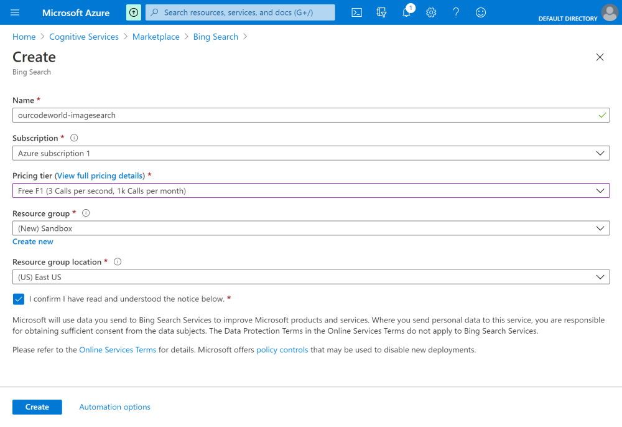Click the upgrade arrow icon beside search
622x427 pixels.
click(x=134, y=12)
